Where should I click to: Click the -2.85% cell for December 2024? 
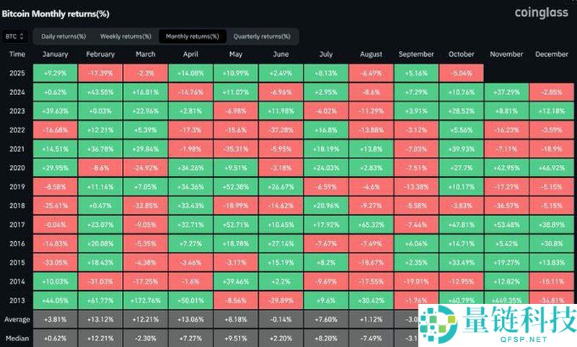tap(551, 92)
